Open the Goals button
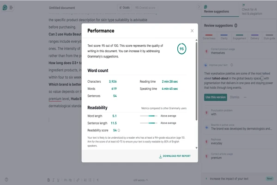277x185 pixels. point(125,7)
